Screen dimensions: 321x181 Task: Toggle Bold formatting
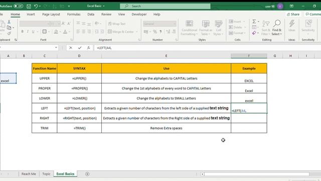point(22,32)
